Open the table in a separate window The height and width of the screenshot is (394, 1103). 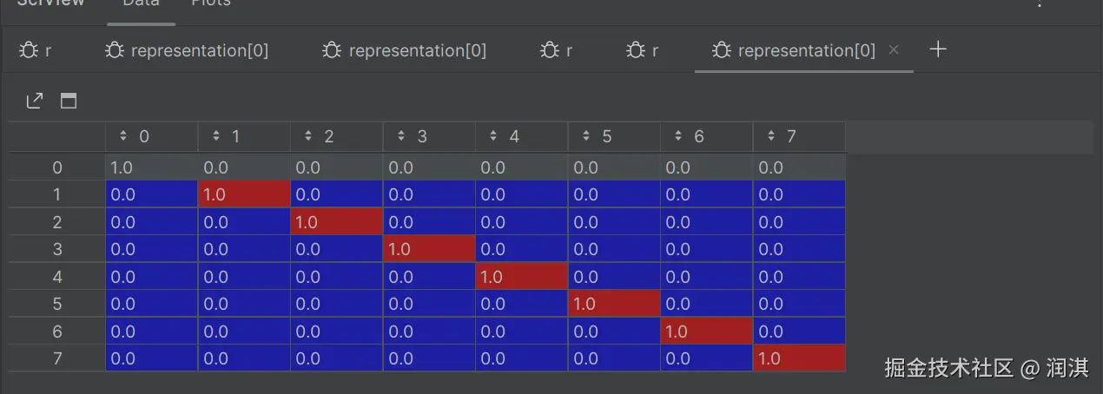tap(35, 102)
